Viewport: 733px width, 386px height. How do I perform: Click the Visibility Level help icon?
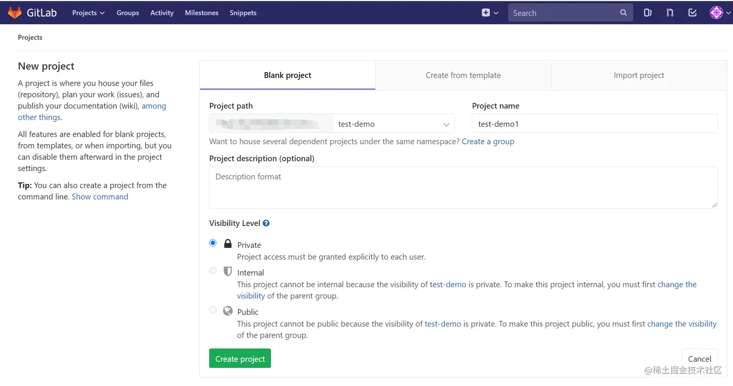(x=266, y=223)
